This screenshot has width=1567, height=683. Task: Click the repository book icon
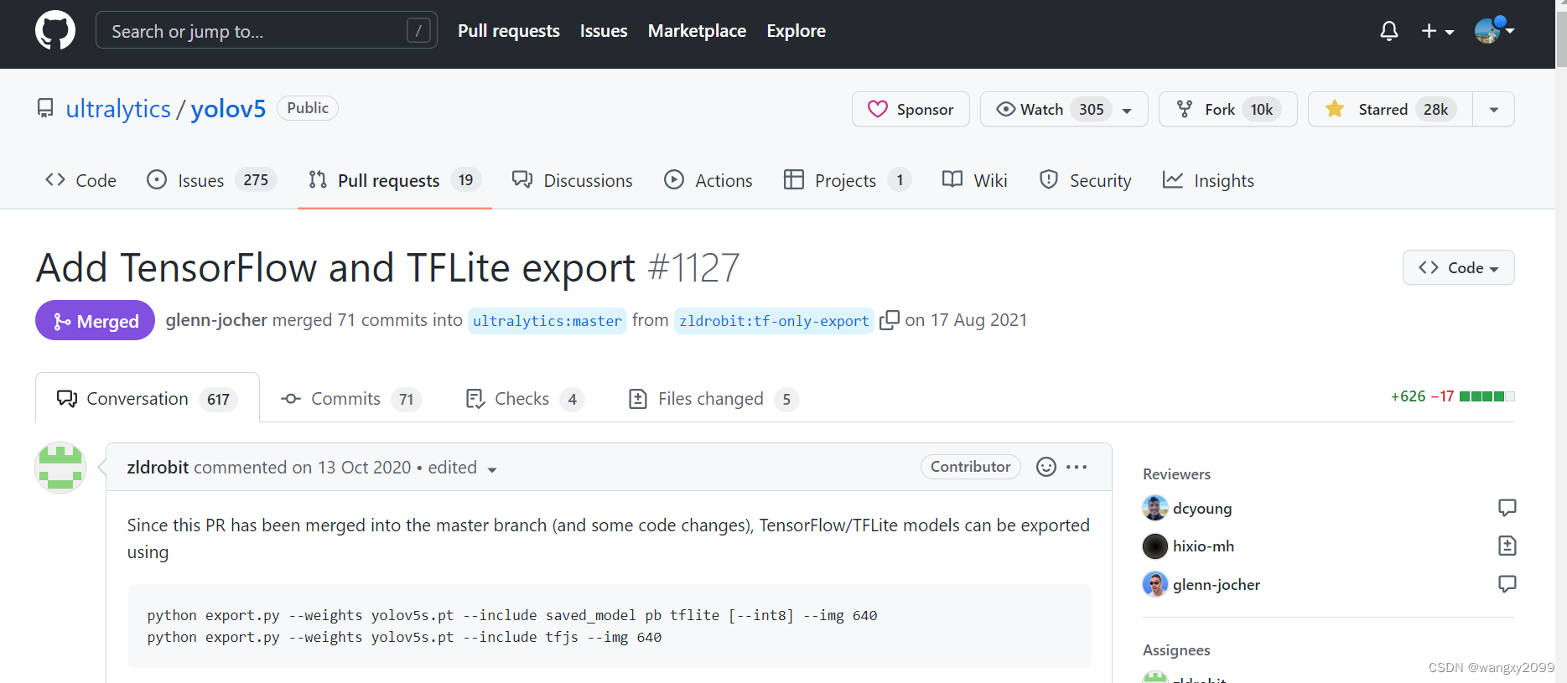click(45, 108)
